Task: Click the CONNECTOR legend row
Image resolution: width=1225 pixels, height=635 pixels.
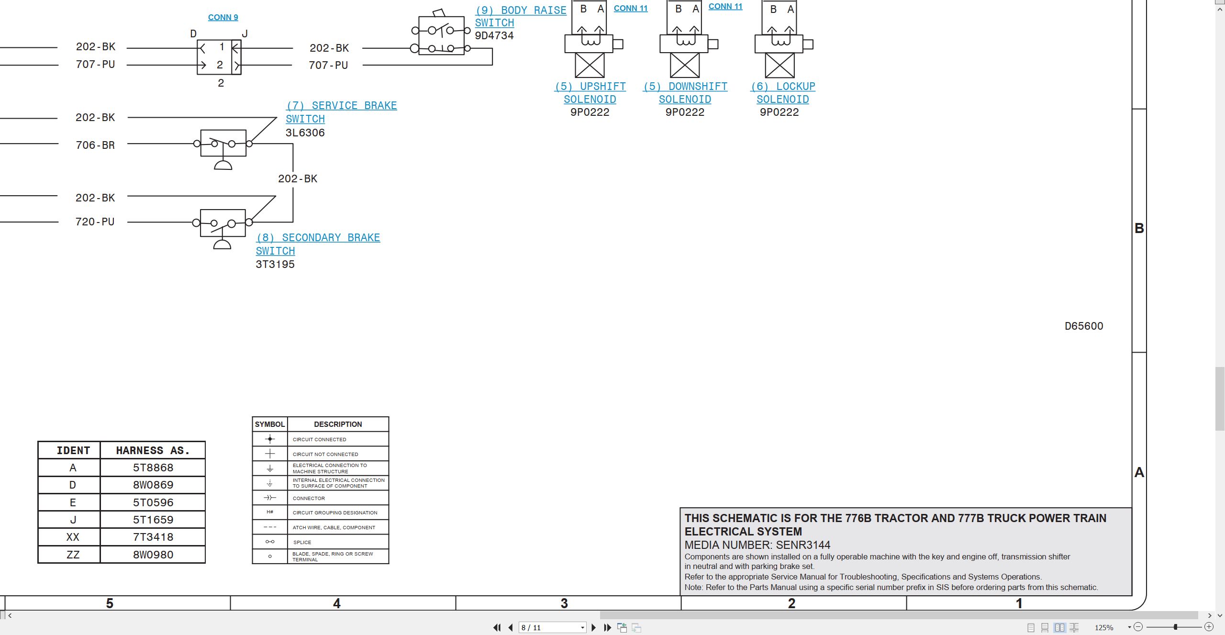Action: click(x=321, y=498)
